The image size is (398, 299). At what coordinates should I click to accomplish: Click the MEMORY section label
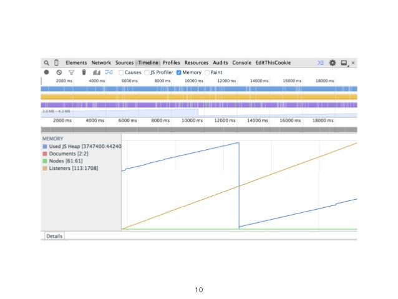coord(53,139)
